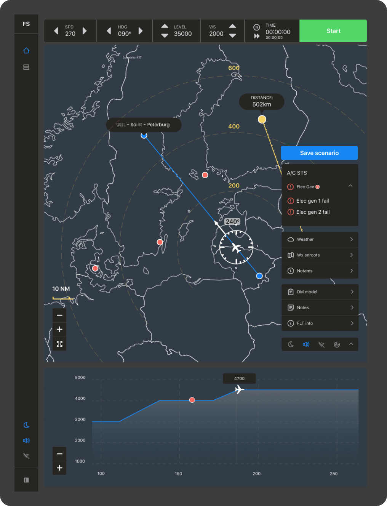Toggle night mode moon in left sidebar
The width and height of the screenshot is (387, 506).
tap(26, 425)
